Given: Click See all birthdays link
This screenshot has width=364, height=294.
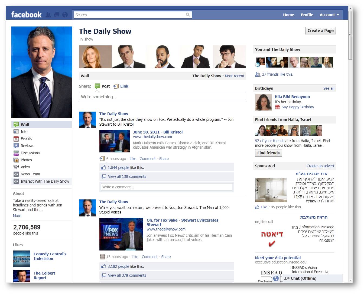Looking at the screenshot, I should point(329,88).
